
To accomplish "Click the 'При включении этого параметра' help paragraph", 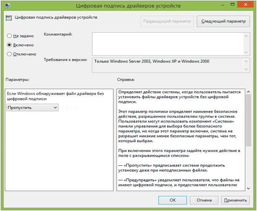I will pyautogui.click(x=179, y=153).
